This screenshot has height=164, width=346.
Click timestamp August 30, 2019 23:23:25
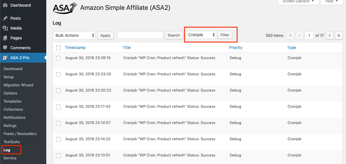pyautogui.click(x=88, y=74)
